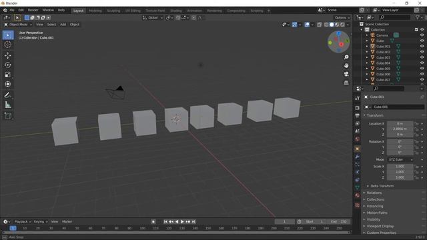Screen dimensions: 427x240
Task: Jump to the timeline end frame
Action: tap(193, 222)
